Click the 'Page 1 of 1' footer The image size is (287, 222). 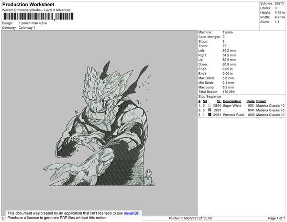point(276,218)
